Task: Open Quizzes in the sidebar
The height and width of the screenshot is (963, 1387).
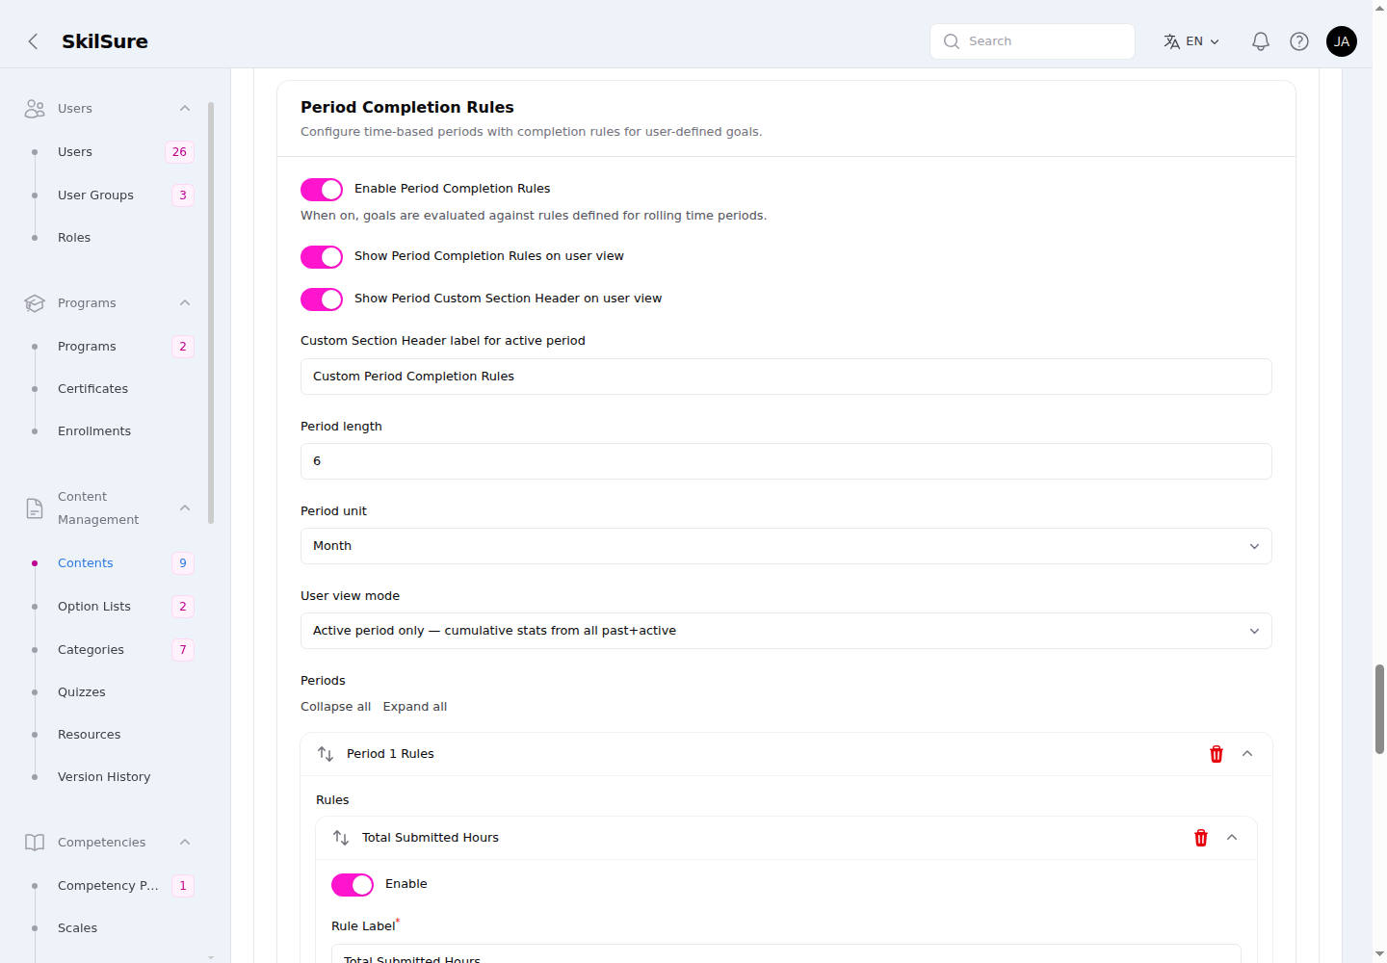Action: click(x=82, y=692)
